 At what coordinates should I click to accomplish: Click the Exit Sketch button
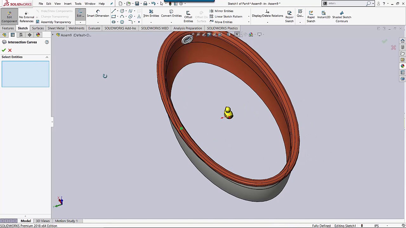[x=80, y=14]
